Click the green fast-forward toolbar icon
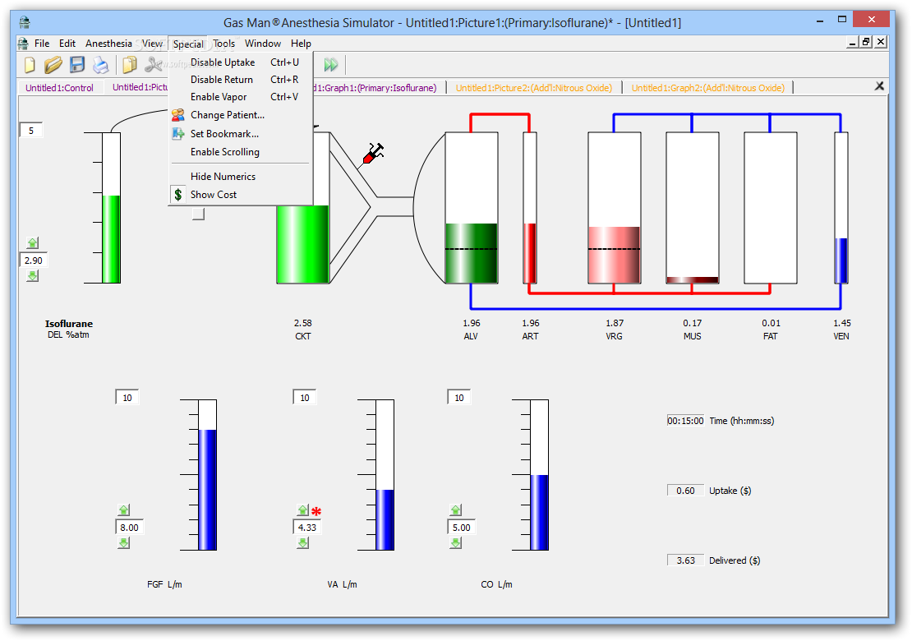Image resolution: width=912 pixels, height=641 pixels. coord(331,65)
